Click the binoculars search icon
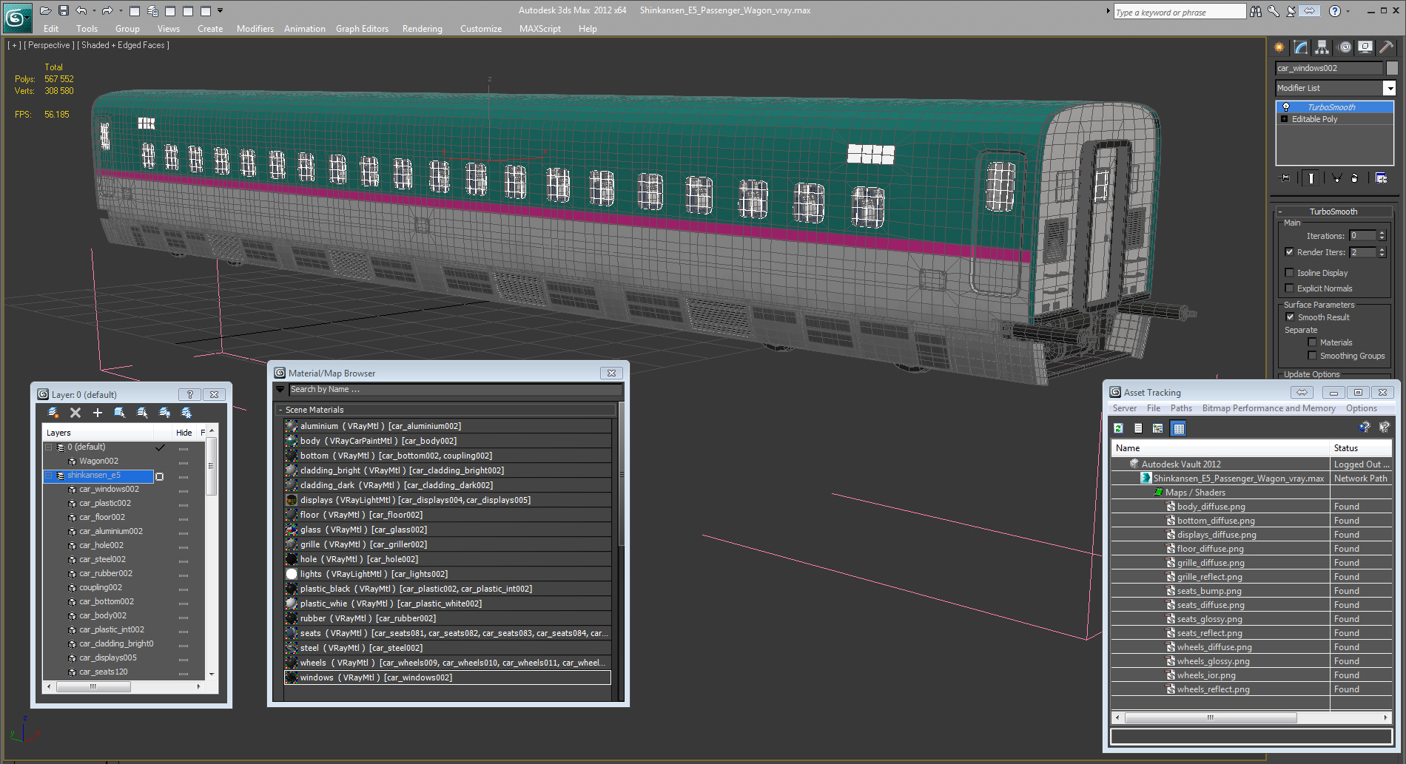 pyautogui.click(x=1256, y=11)
